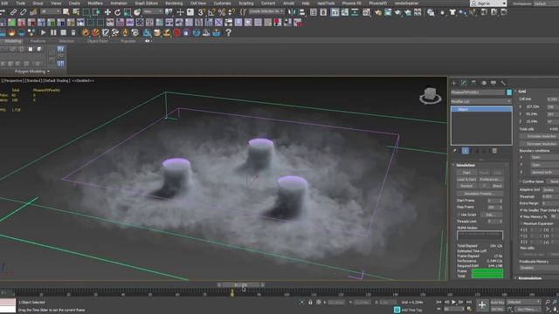Viewport: 559px width, 314px height.
Task: Open the Z boundary condition Jammed Both dropdown
Action: tap(544, 173)
